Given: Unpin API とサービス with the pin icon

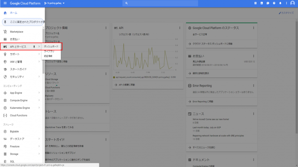Looking at the screenshot, I should [34, 47].
